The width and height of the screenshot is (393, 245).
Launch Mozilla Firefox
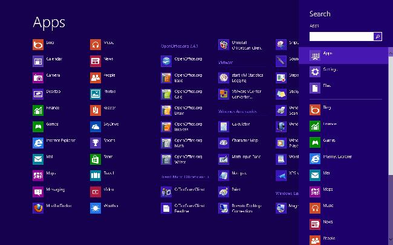point(38,208)
